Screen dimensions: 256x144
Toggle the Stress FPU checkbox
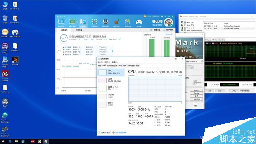point(185,25)
